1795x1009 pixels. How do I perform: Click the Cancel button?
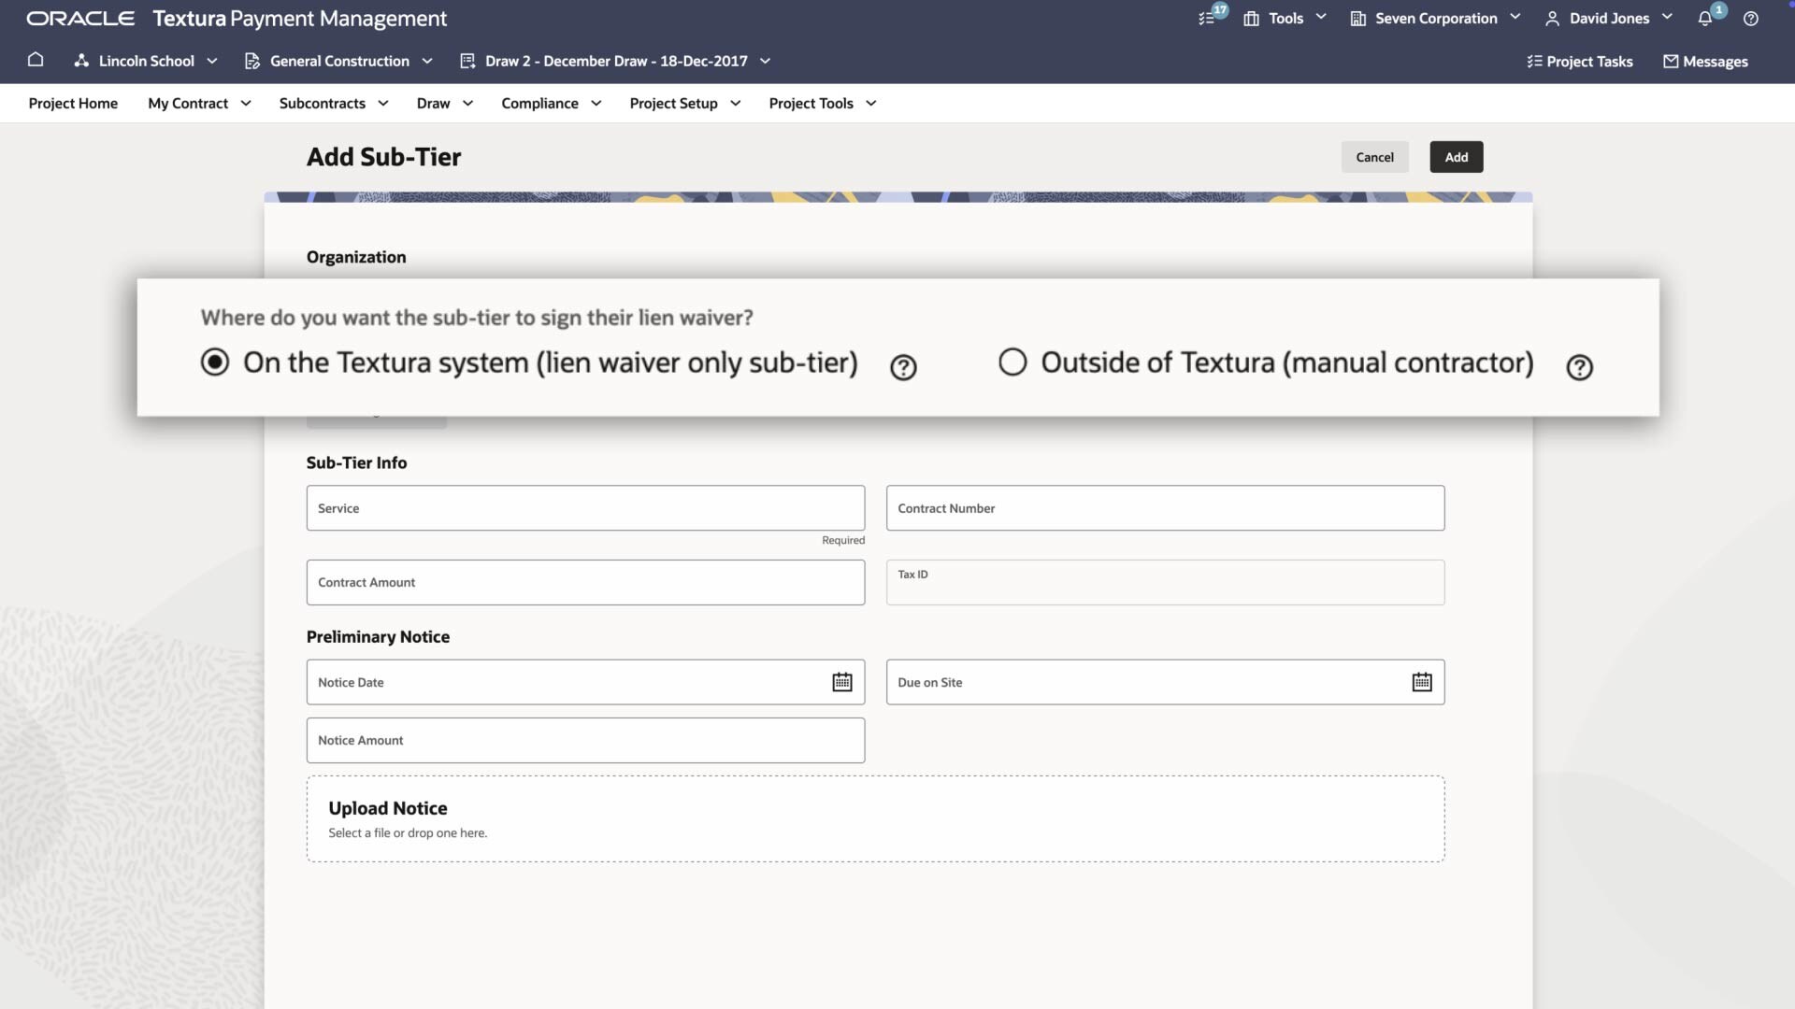click(x=1374, y=157)
